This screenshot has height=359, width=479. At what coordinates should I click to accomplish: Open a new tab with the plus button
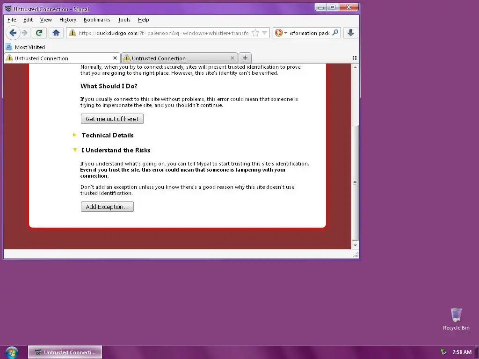245,58
